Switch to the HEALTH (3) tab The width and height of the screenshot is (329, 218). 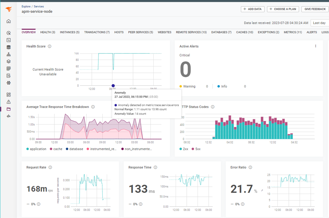(48, 32)
